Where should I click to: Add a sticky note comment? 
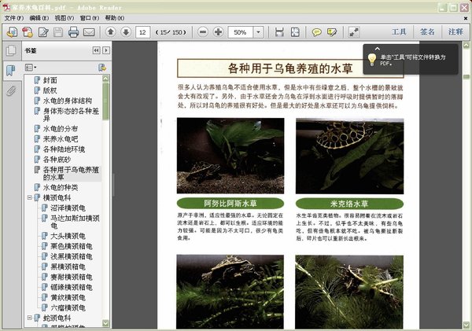pyautogui.click(x=317, y=32)
